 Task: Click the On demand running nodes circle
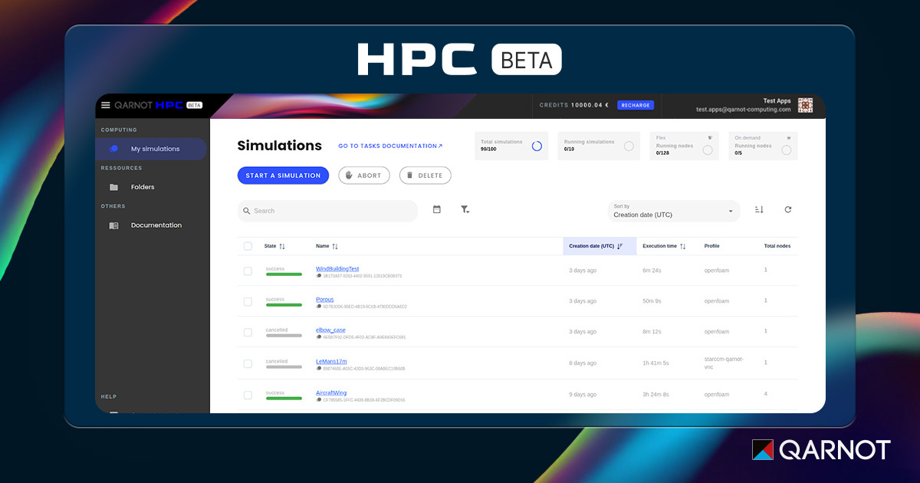coord(787,149)
